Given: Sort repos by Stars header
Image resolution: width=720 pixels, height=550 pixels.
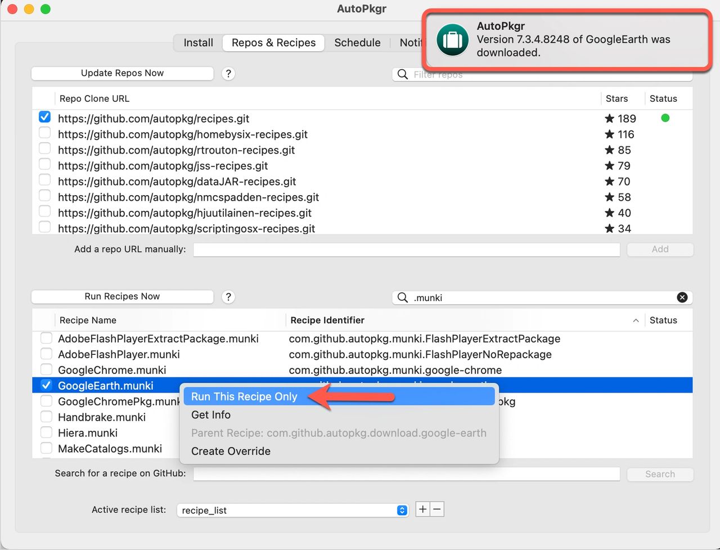Looking at the screenshot, I should tap(623, 98).
